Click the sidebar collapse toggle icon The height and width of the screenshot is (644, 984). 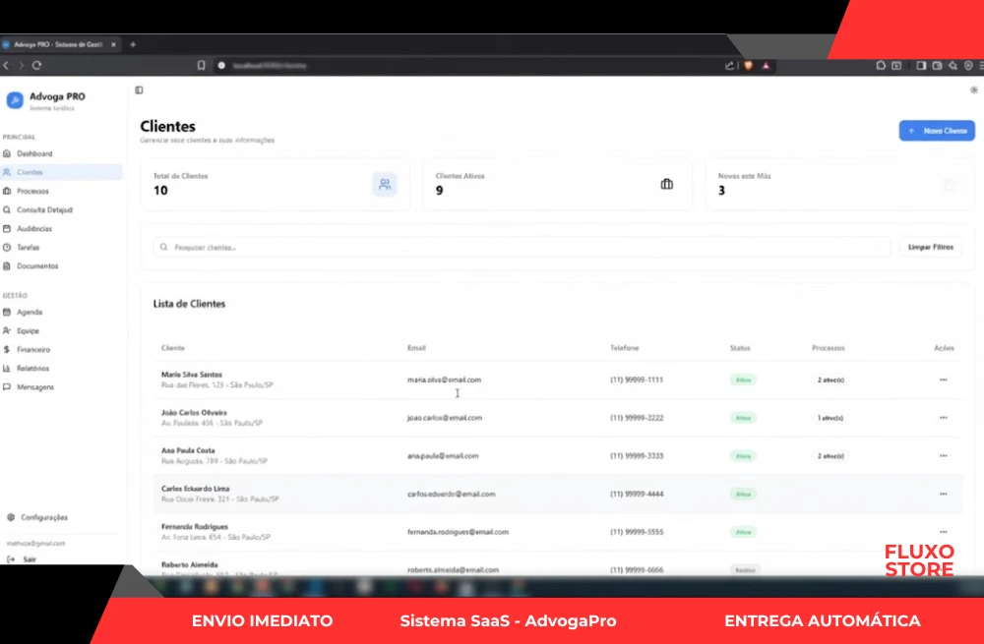pos(139,90)
